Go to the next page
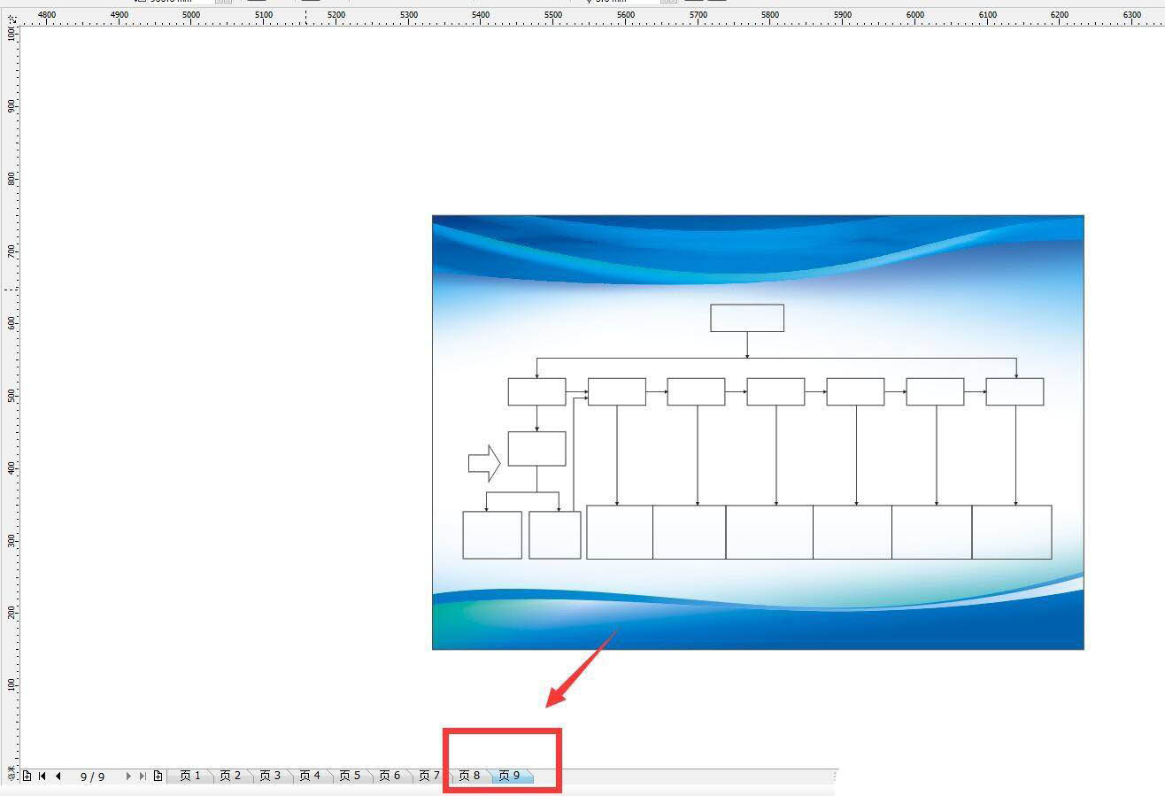The height and width of the screenshot is (796, 1165). pyautogui.click(x=128, y=777)
